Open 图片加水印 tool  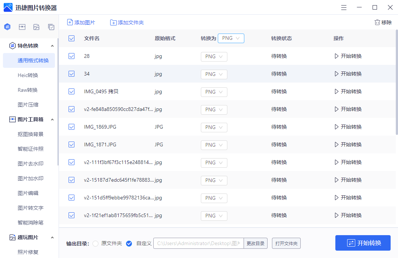point(31,178)
